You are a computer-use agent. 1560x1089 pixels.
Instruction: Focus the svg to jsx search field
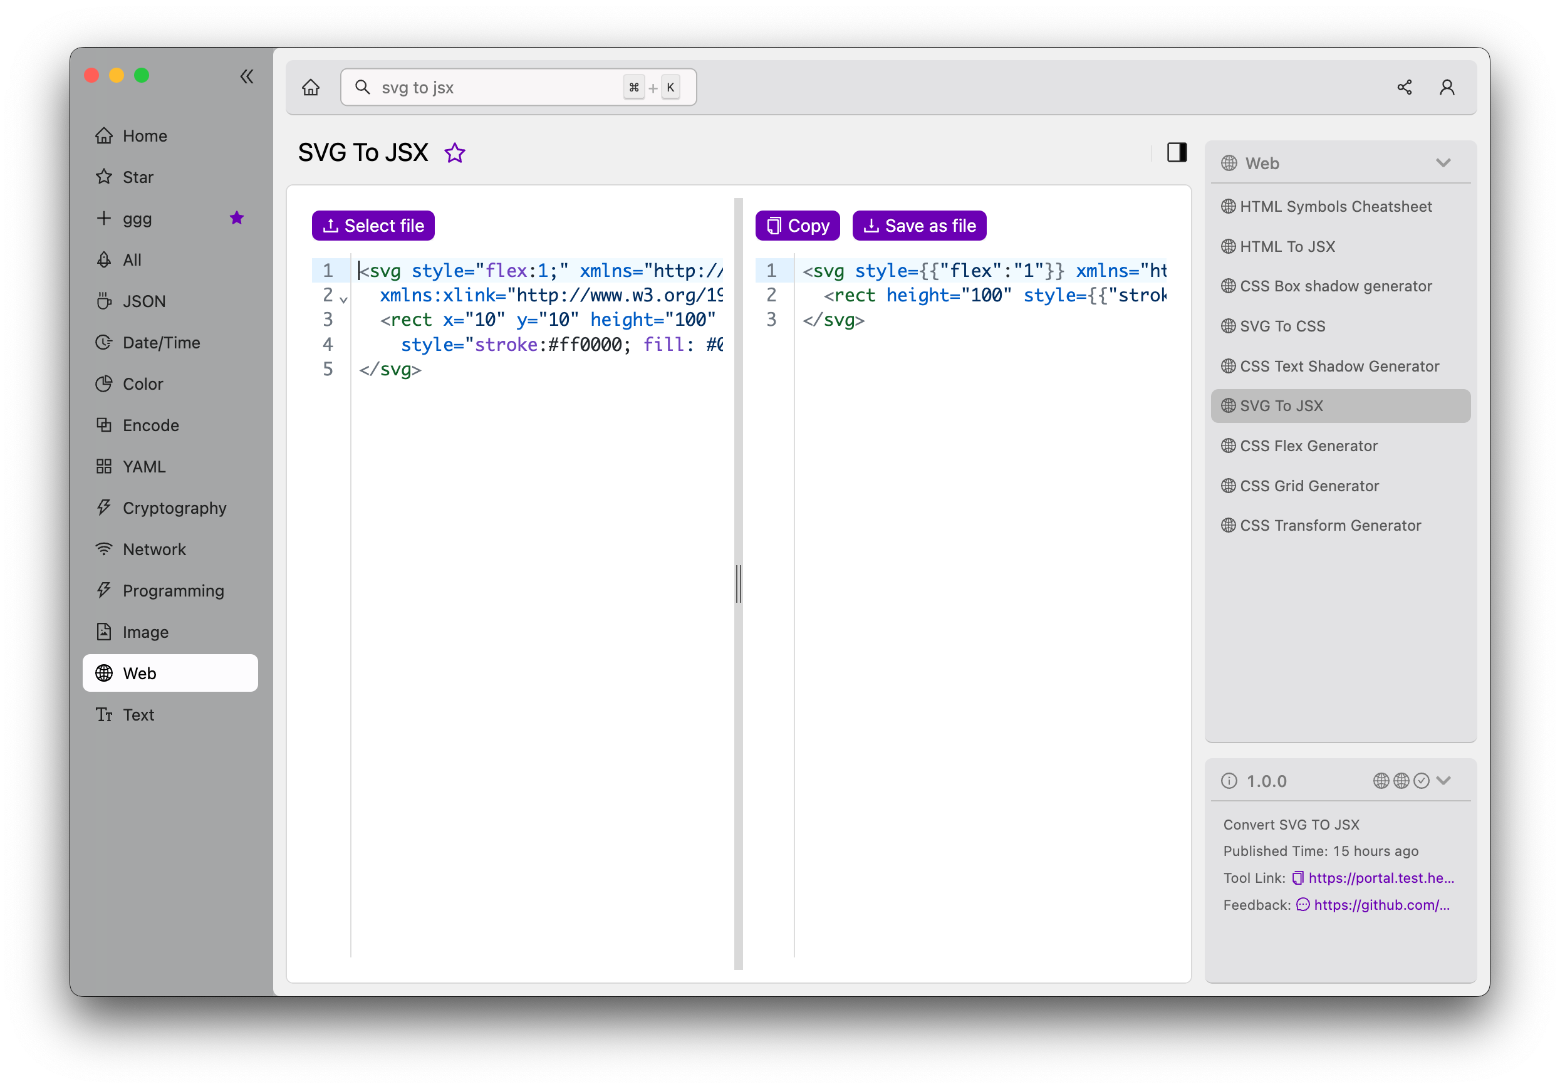pyautogui.click(x=517, y=88)
